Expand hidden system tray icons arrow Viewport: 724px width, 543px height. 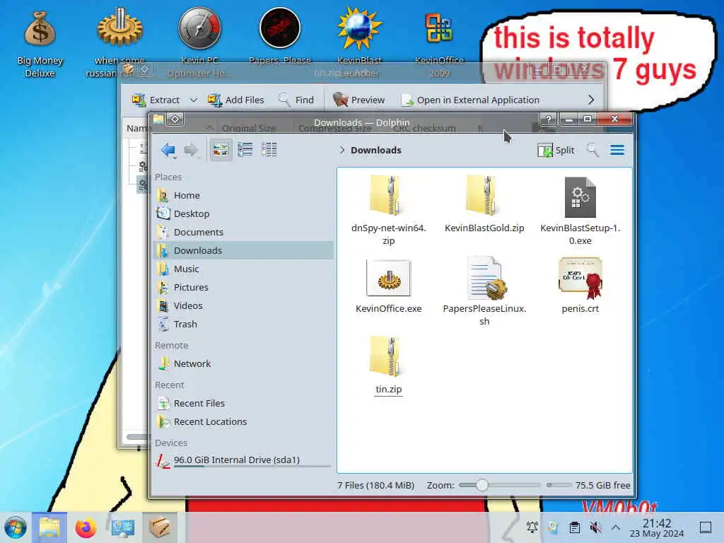point(616,527)
